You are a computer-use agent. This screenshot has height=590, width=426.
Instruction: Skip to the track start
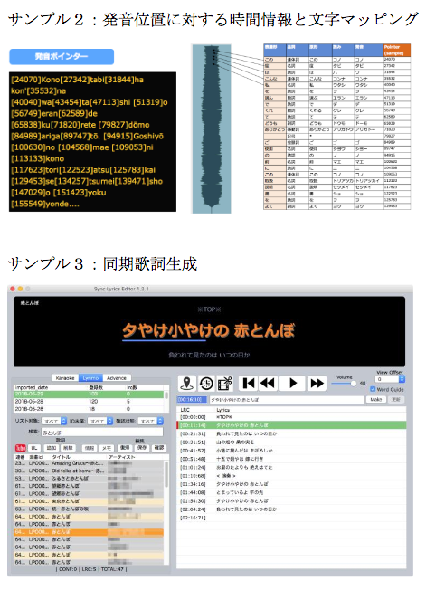(249, 383)
